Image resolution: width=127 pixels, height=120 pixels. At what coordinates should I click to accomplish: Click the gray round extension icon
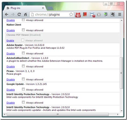tap(99, 14)
